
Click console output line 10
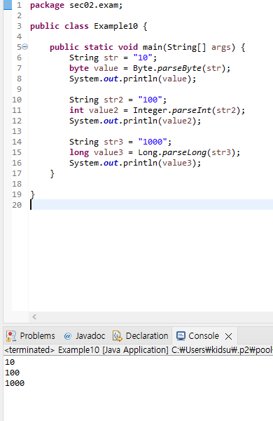pyautogui.click(x=10, y=362)
